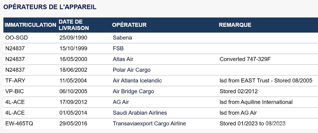Open the Atlas Air operator link

tap(123, 59)
